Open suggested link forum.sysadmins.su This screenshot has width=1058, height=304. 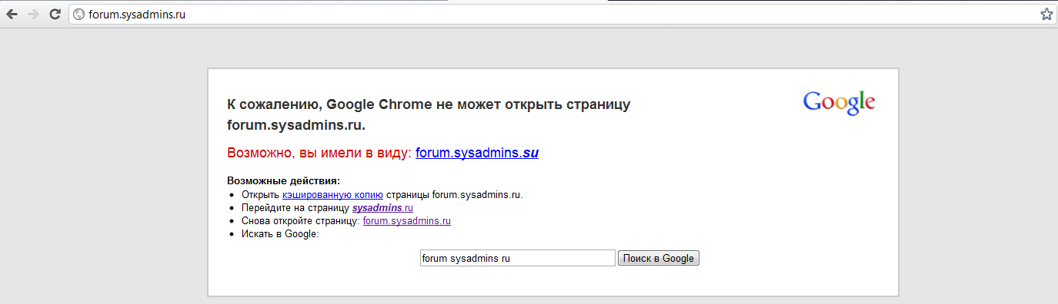tap(477, 153)
